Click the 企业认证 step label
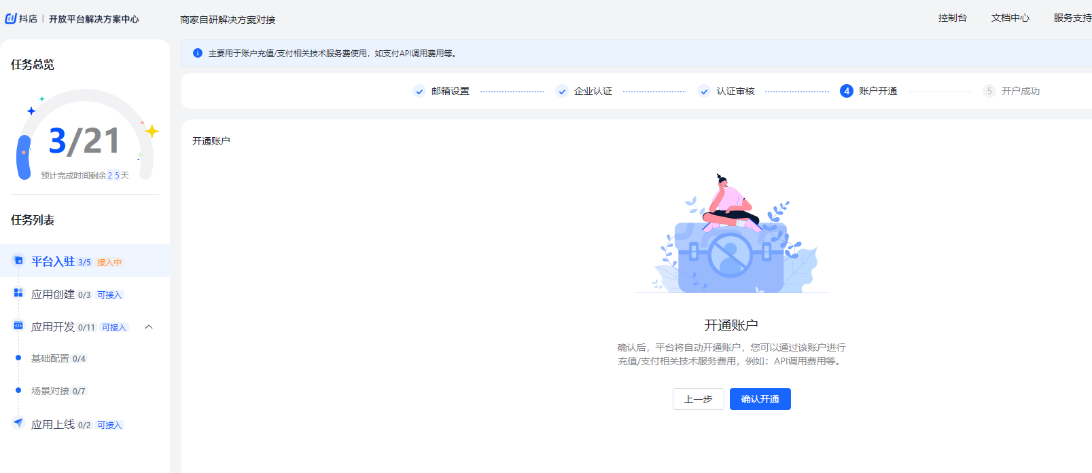 click(x=593, y=91)
